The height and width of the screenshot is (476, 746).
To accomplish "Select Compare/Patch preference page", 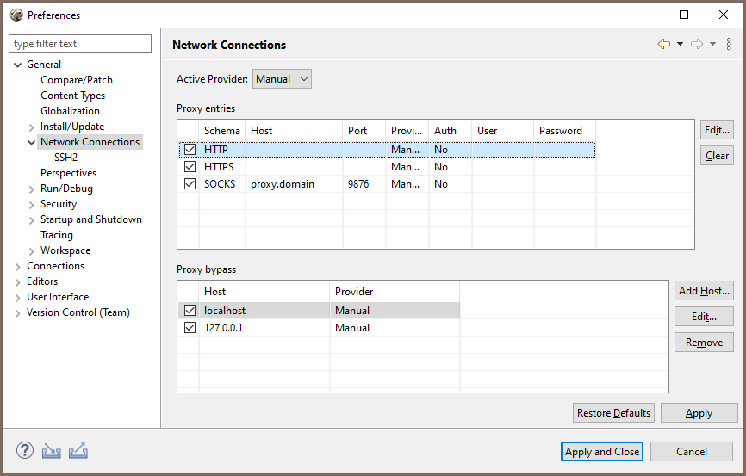I will tap(76, 80).
